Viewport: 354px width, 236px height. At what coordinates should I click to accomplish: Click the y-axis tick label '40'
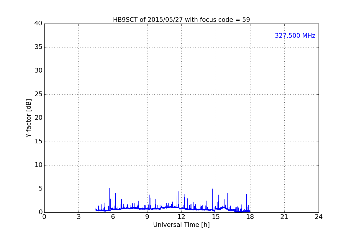click(x=38, y=24)
